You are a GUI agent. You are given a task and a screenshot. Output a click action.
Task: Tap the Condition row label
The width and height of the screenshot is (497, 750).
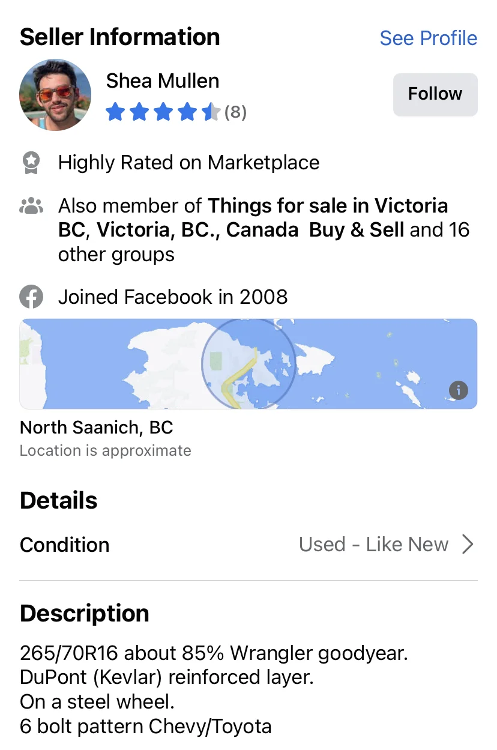pos(65,545)
